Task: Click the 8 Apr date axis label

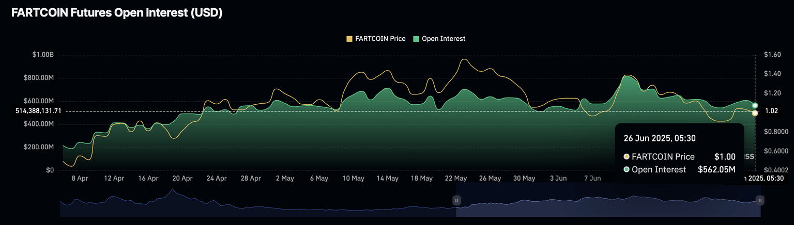Action: (80, 179)
